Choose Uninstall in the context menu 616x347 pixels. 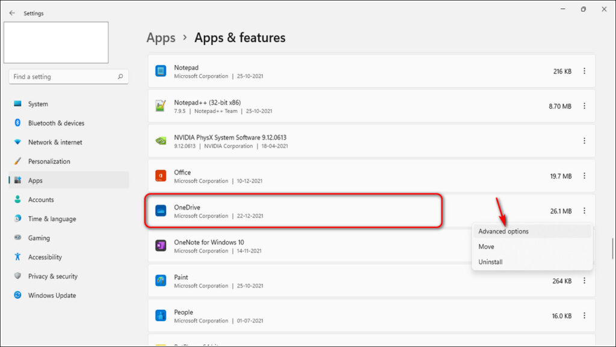532,262
